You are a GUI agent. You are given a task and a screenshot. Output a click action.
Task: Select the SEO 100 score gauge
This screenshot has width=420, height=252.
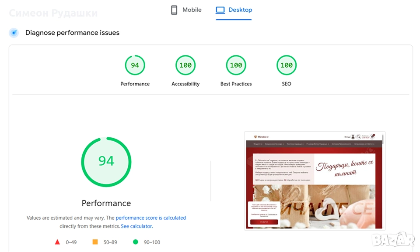click(x=287, y=65)
